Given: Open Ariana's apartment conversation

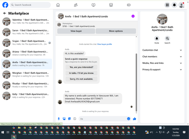Looking at the screenshot, I should pyautogui.click(x=26, y=53).
